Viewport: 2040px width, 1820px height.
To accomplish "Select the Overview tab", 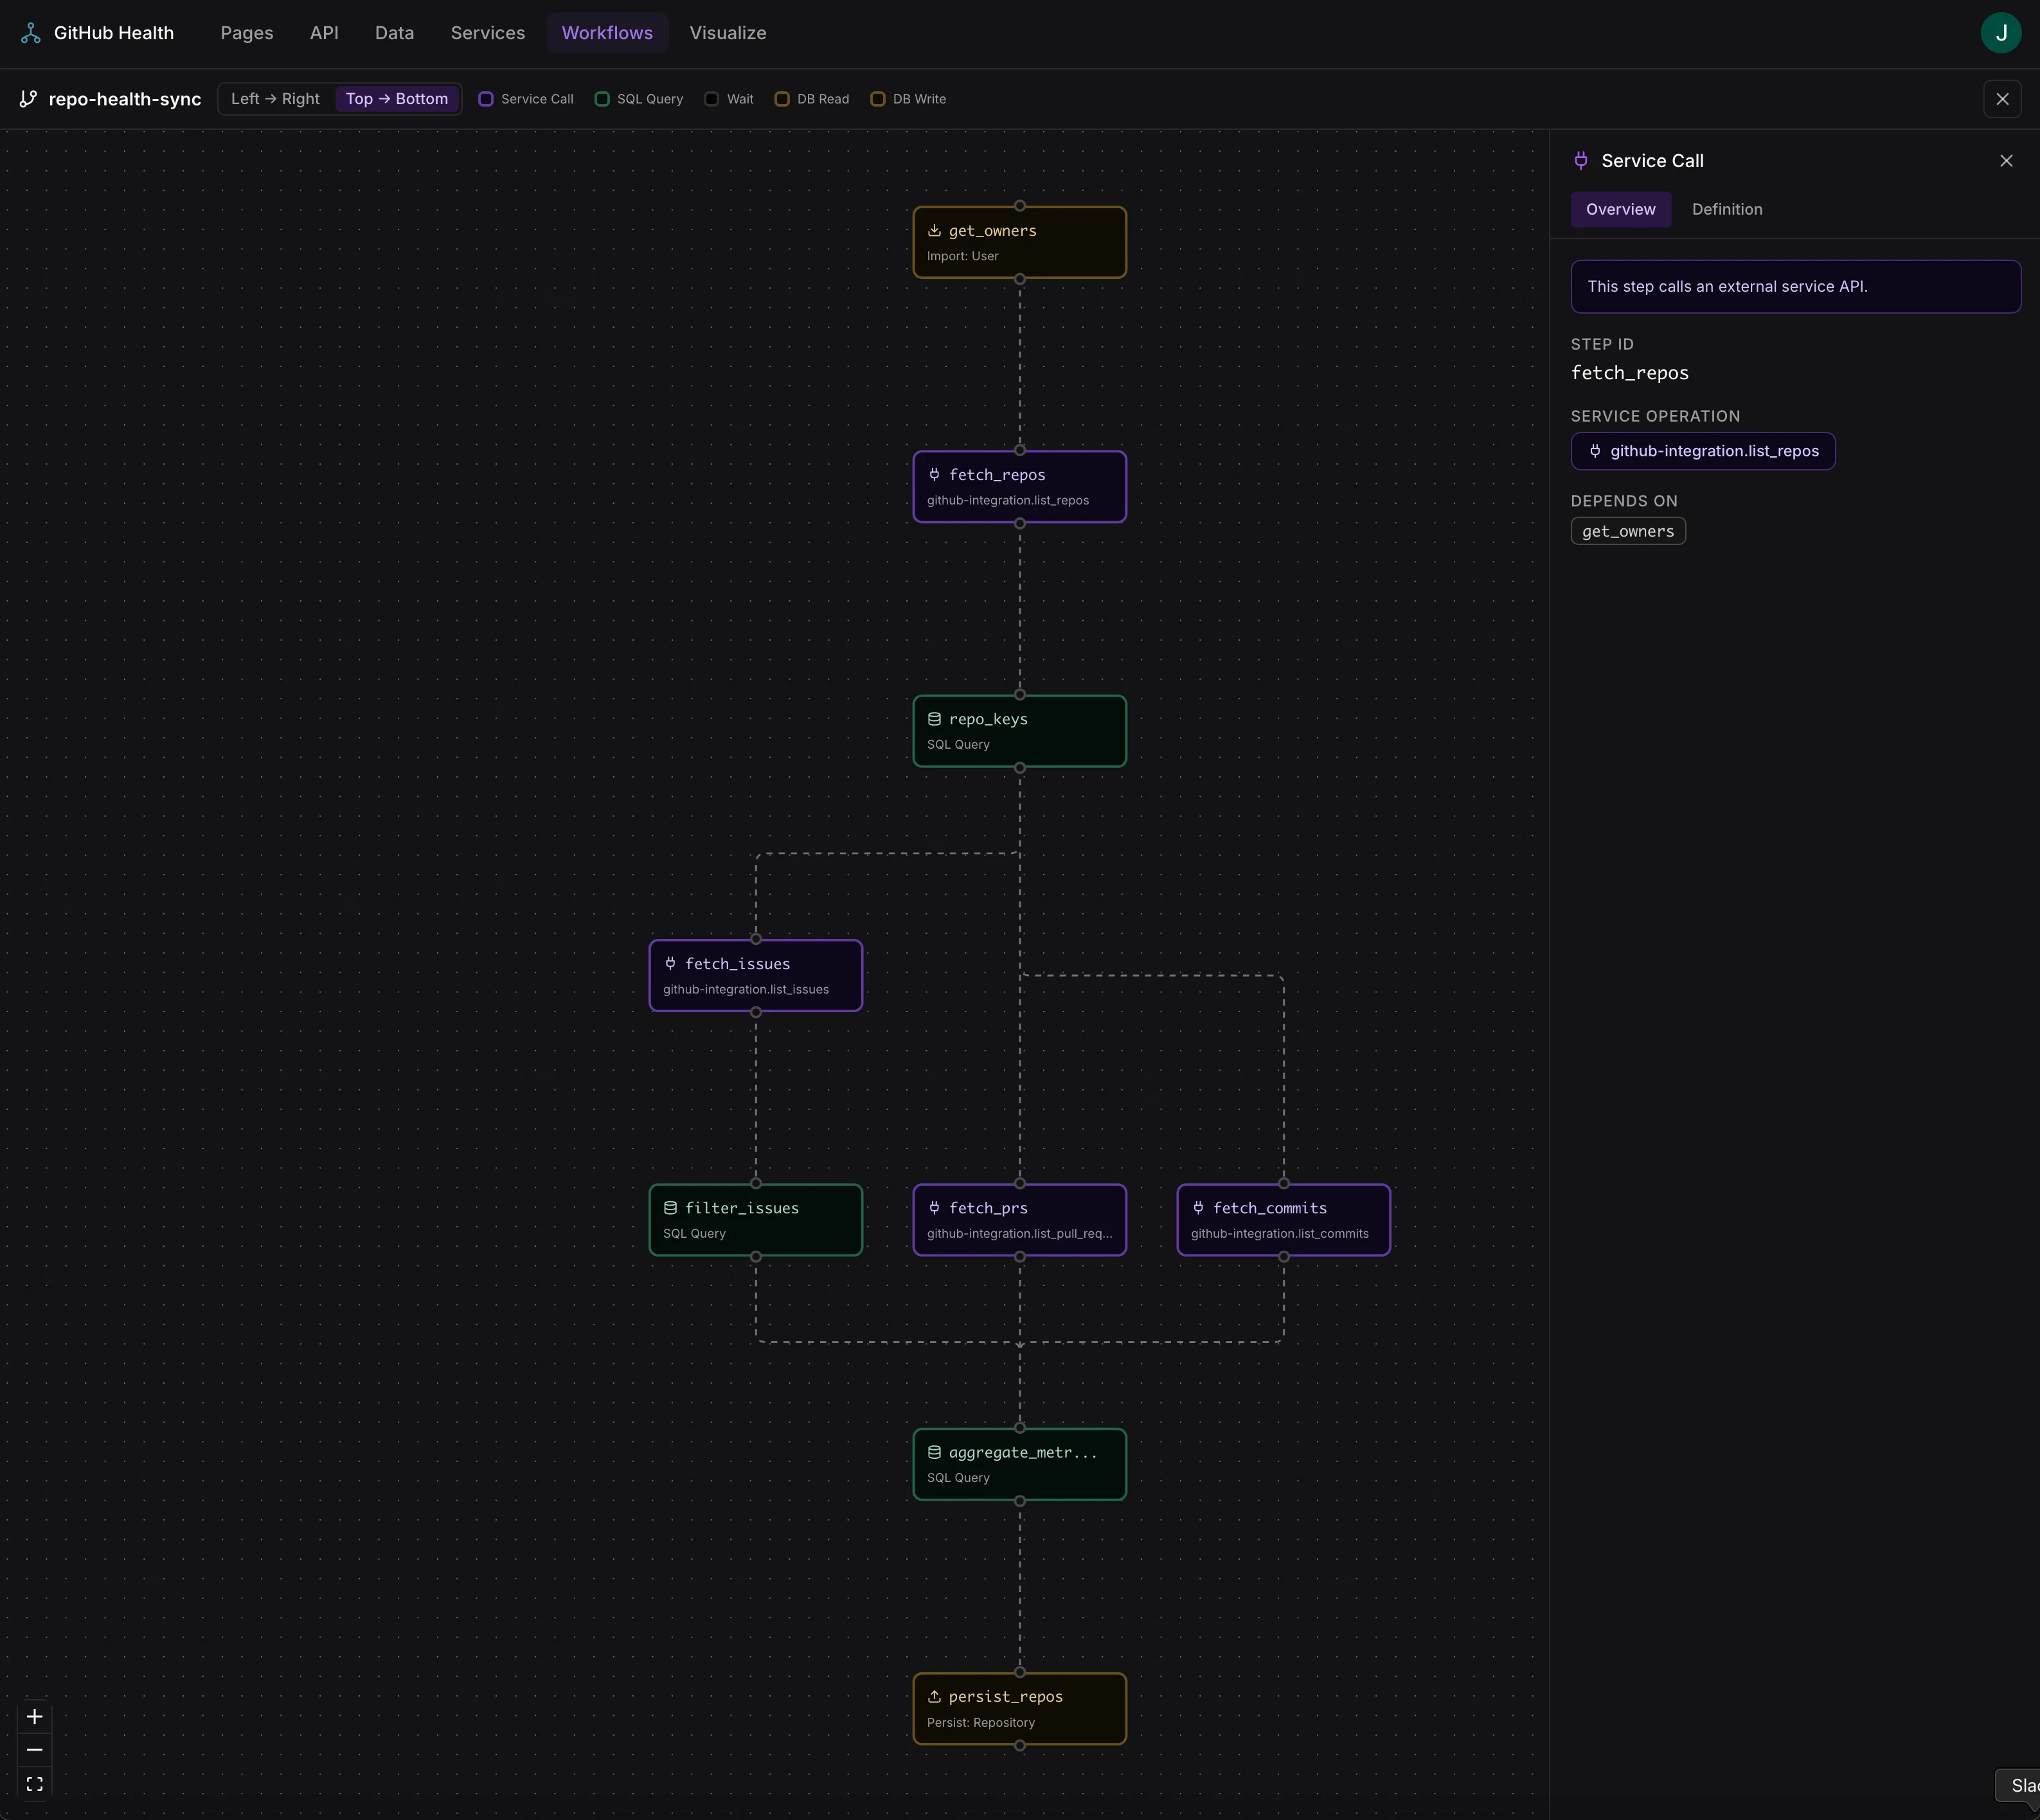I will [x=1620, y=209].
